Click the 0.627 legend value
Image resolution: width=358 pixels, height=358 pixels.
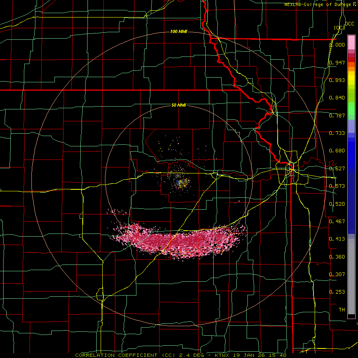point(337,169)
